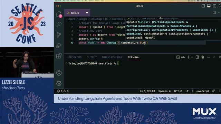
Task: Click the unsaved dot on talk.js tab
Action: tap(87, 13)
